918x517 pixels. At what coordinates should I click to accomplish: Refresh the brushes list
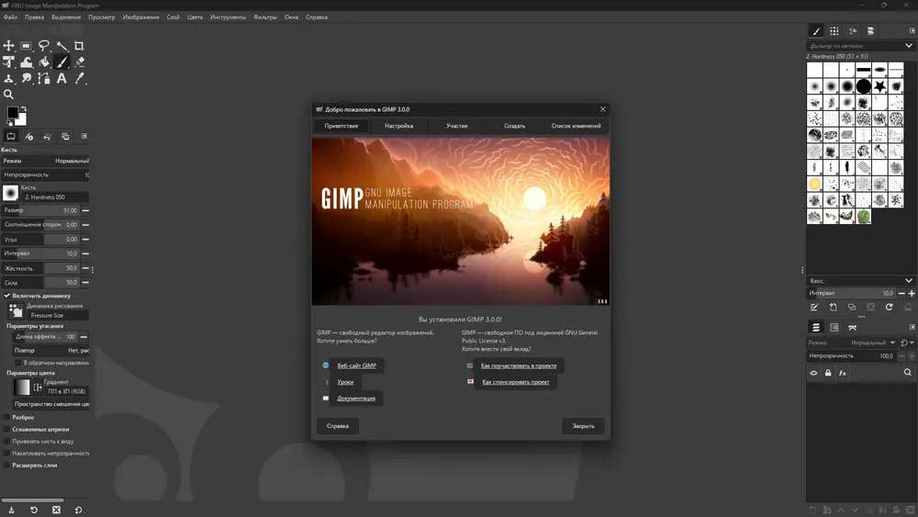(x=889, y=308)
